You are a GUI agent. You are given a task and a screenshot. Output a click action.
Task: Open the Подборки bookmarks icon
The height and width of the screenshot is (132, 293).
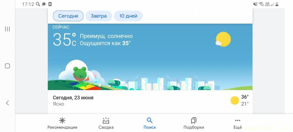194,121
